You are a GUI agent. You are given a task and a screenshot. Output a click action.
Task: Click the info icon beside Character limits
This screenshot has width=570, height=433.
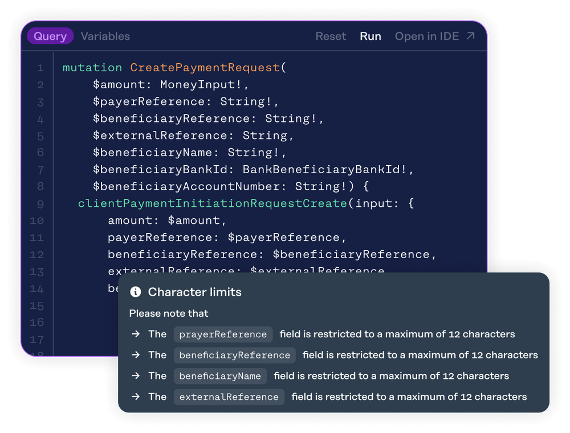click(x=135, y=292)
